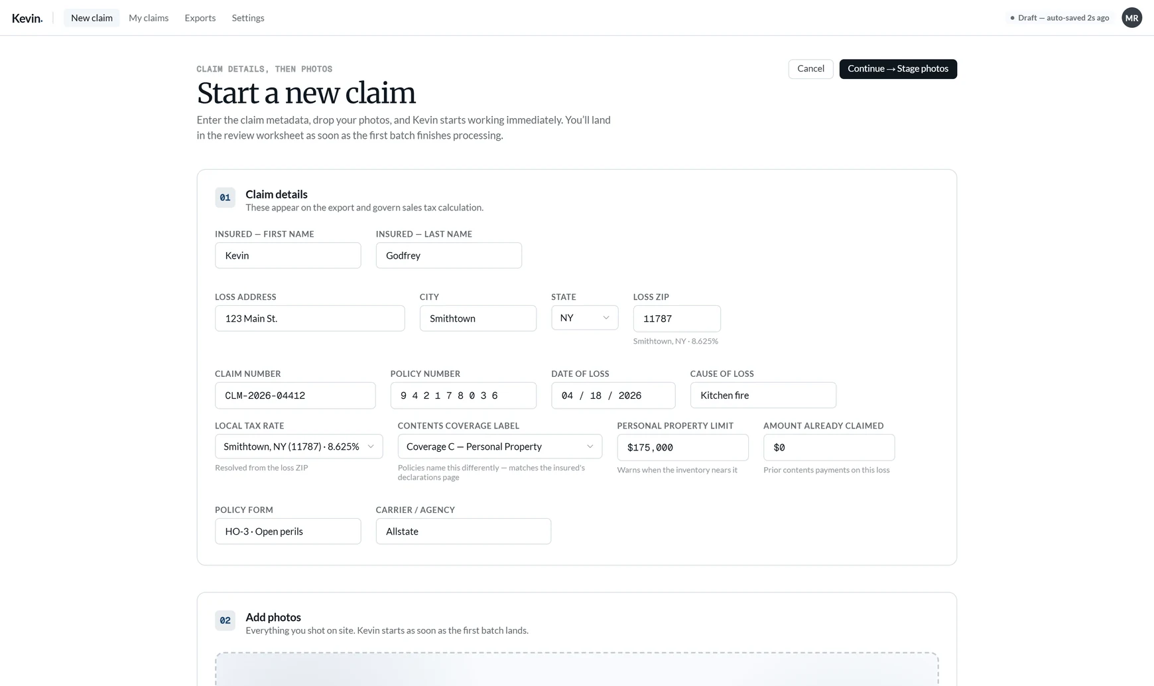Expand the Local Tax Rate dropdown
This screenshot has width=1154, height=686.
[298, 446]
